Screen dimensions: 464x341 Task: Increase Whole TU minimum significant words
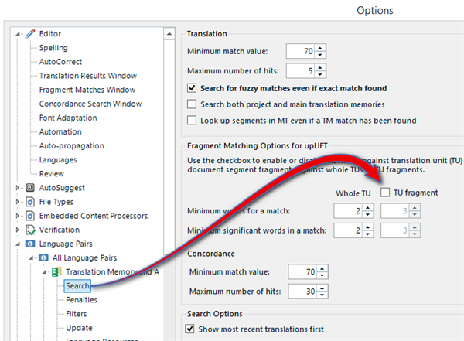tap(367, 227)
